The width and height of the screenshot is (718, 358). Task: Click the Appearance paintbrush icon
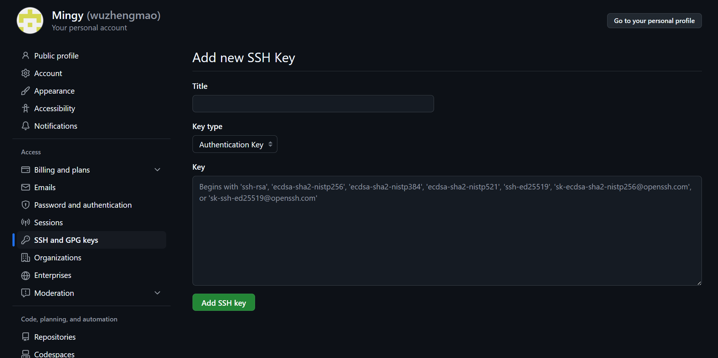click(x=25, y=91)
